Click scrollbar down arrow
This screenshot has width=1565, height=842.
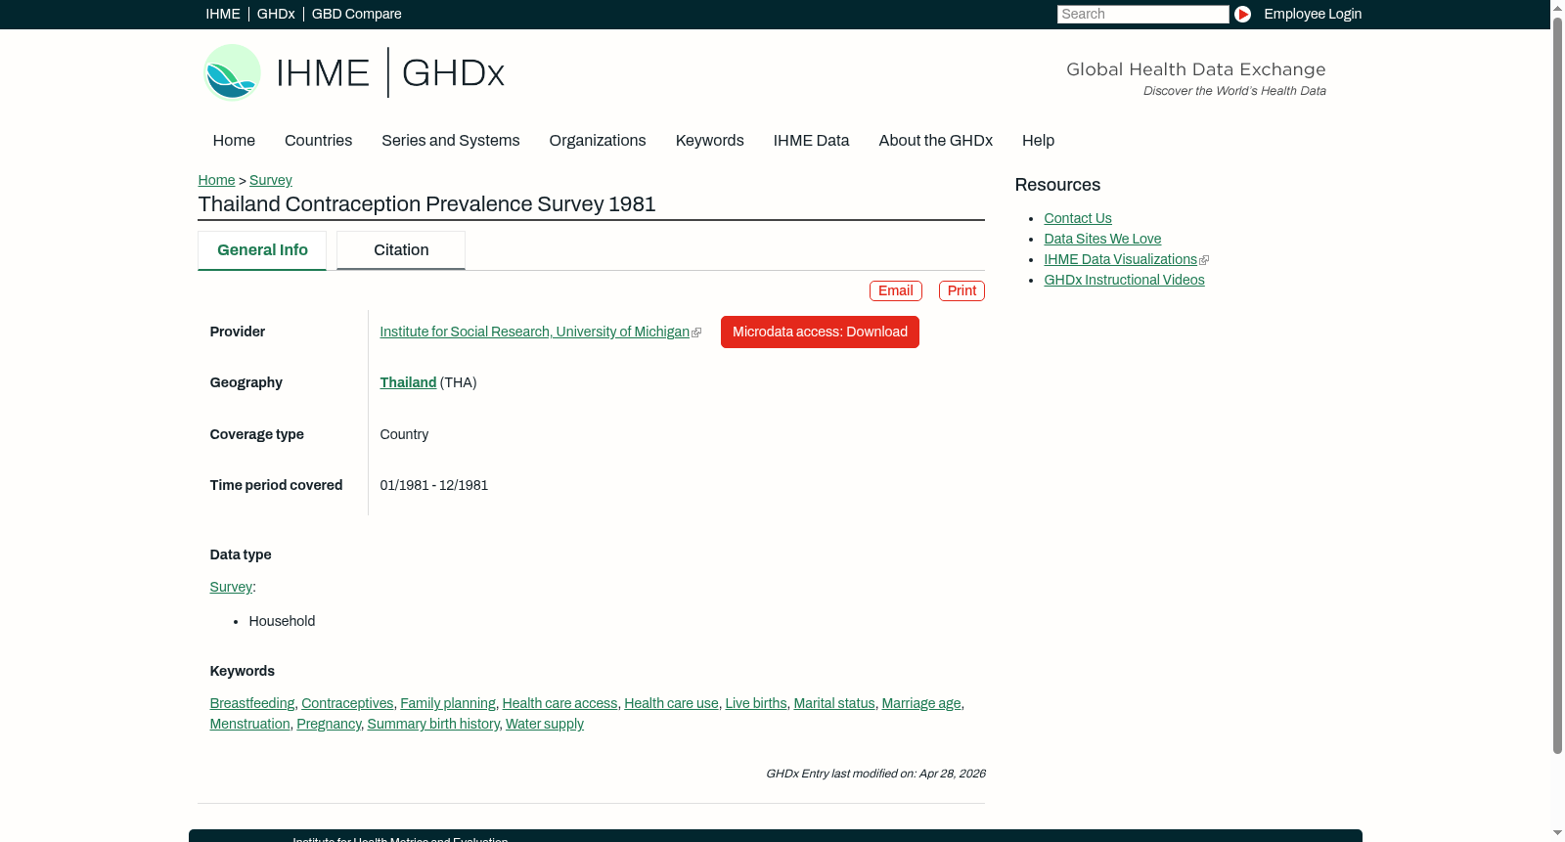1557,834
